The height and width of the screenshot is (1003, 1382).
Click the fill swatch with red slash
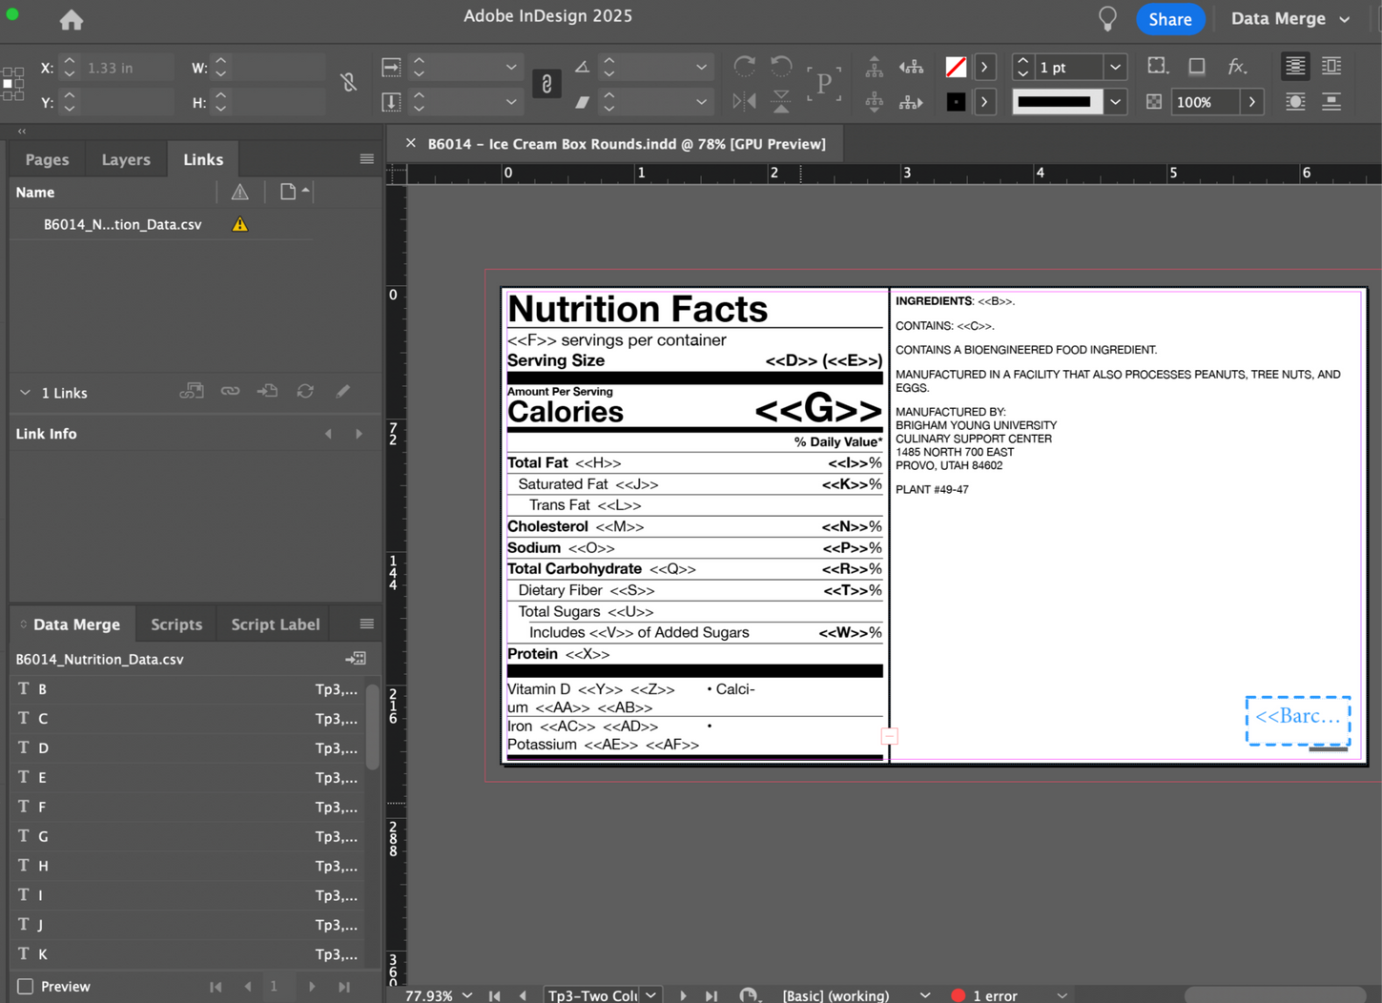coord(956,67)
